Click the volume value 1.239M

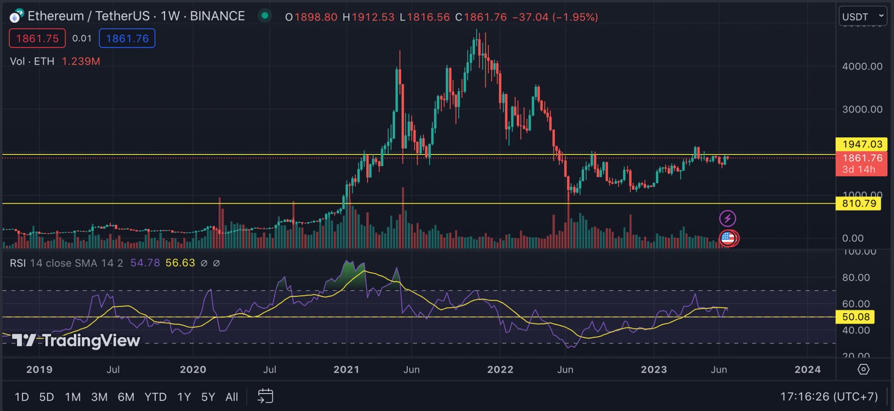coord(81,61)
